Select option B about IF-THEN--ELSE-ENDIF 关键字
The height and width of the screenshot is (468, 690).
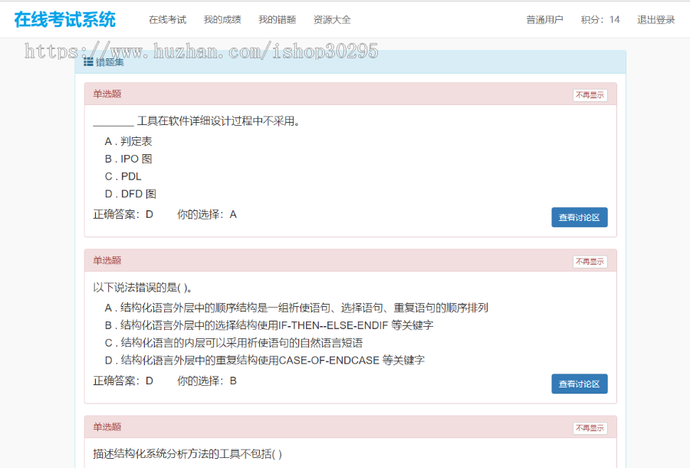click(x=269, y=325)
